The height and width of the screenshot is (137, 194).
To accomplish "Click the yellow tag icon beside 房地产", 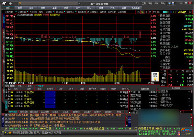I will [12, 106].
